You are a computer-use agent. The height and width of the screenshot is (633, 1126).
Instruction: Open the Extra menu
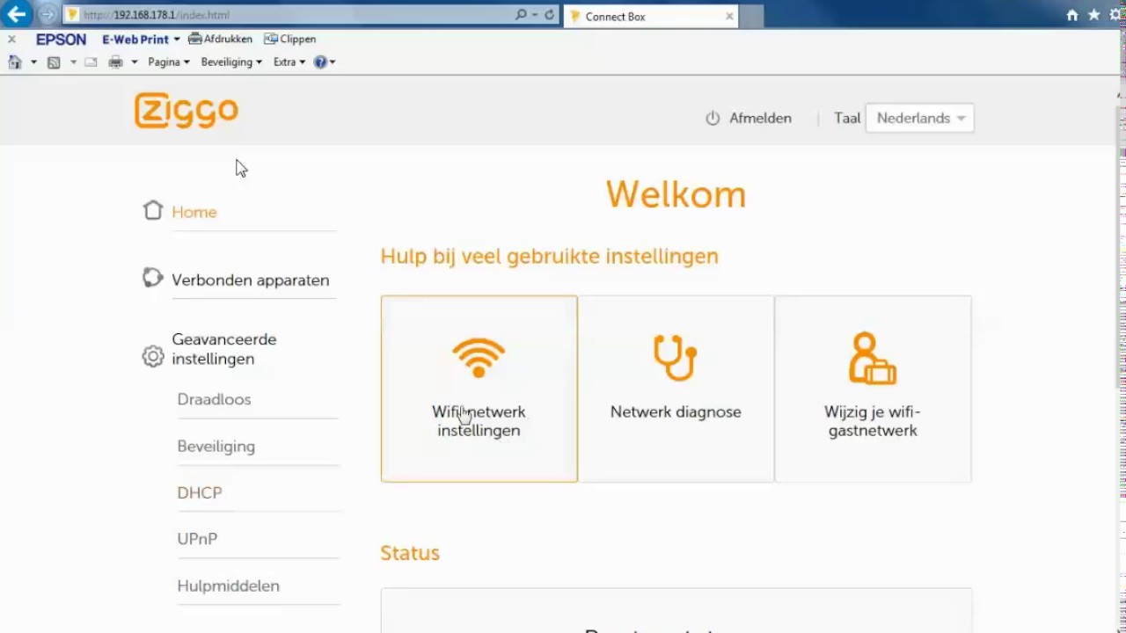click(x=289, y=62)
